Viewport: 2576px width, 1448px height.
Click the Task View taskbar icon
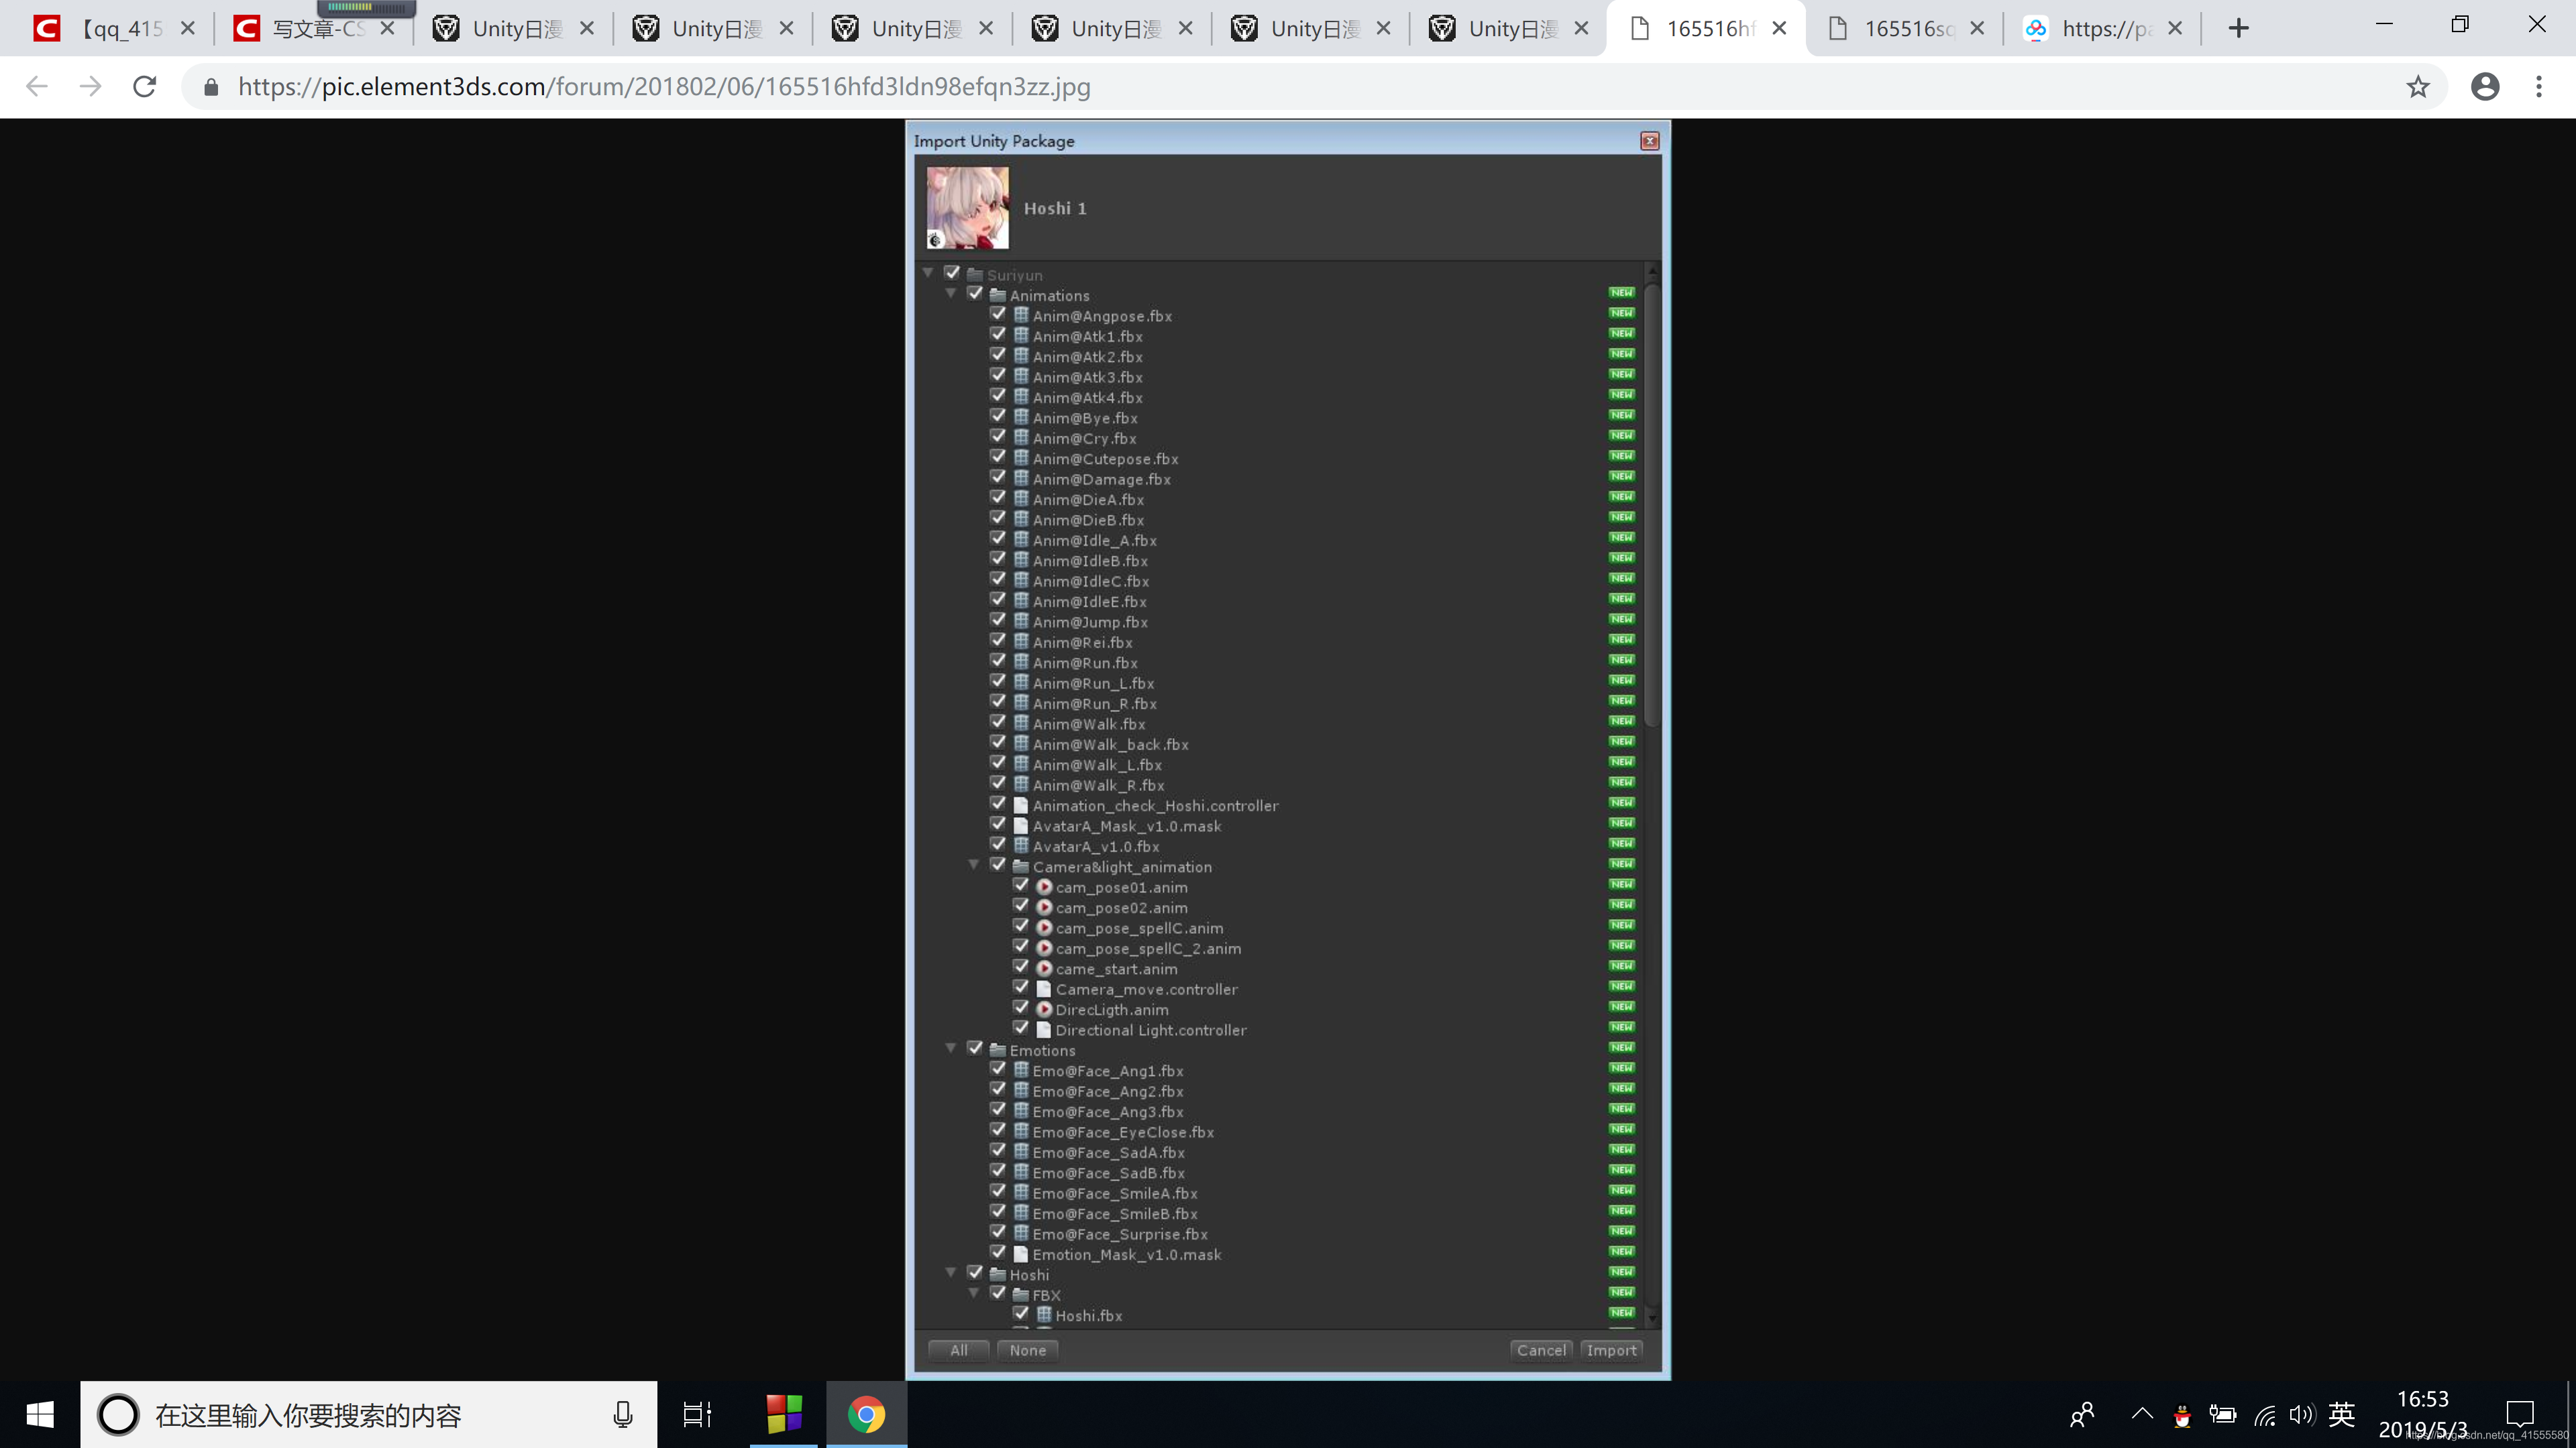click(x=697, y=1414)
